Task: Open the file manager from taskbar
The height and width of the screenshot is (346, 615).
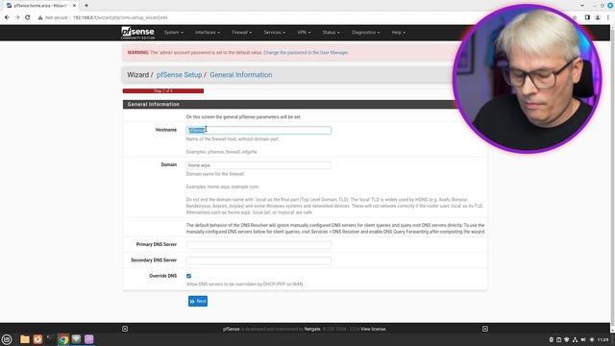Action: [x=25, y=339]
